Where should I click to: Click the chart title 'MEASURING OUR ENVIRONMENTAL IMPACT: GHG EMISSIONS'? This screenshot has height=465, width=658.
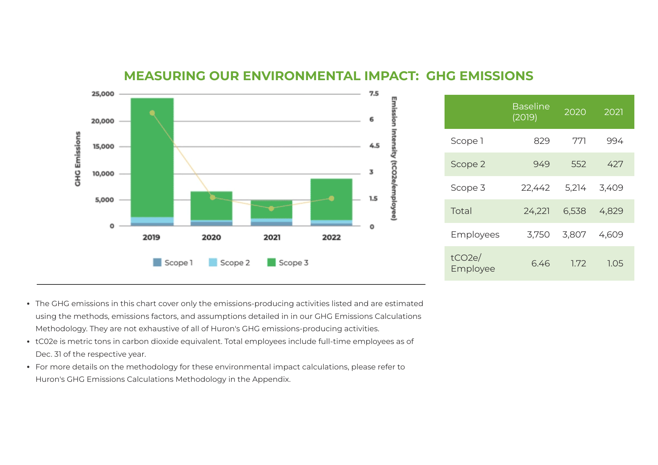pos(328,76)
